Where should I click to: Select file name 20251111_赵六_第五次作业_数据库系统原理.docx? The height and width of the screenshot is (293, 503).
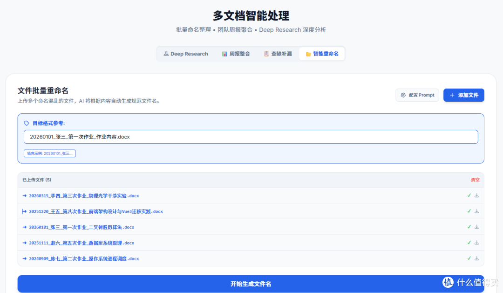[x=82, y=243]
